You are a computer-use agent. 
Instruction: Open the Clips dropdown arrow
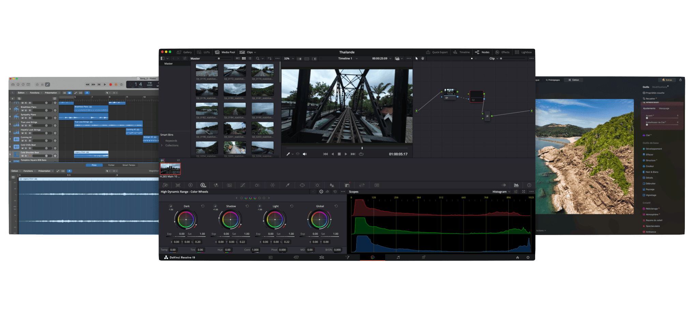click(255, 52)
